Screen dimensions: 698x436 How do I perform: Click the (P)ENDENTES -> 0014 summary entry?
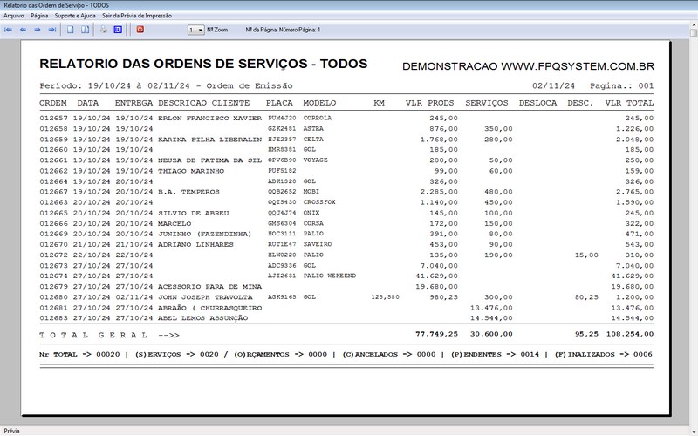click(495, 355)
